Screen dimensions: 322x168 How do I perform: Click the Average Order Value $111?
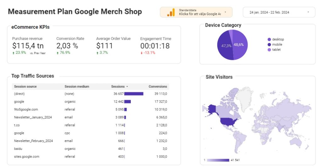tap(104, 46)
